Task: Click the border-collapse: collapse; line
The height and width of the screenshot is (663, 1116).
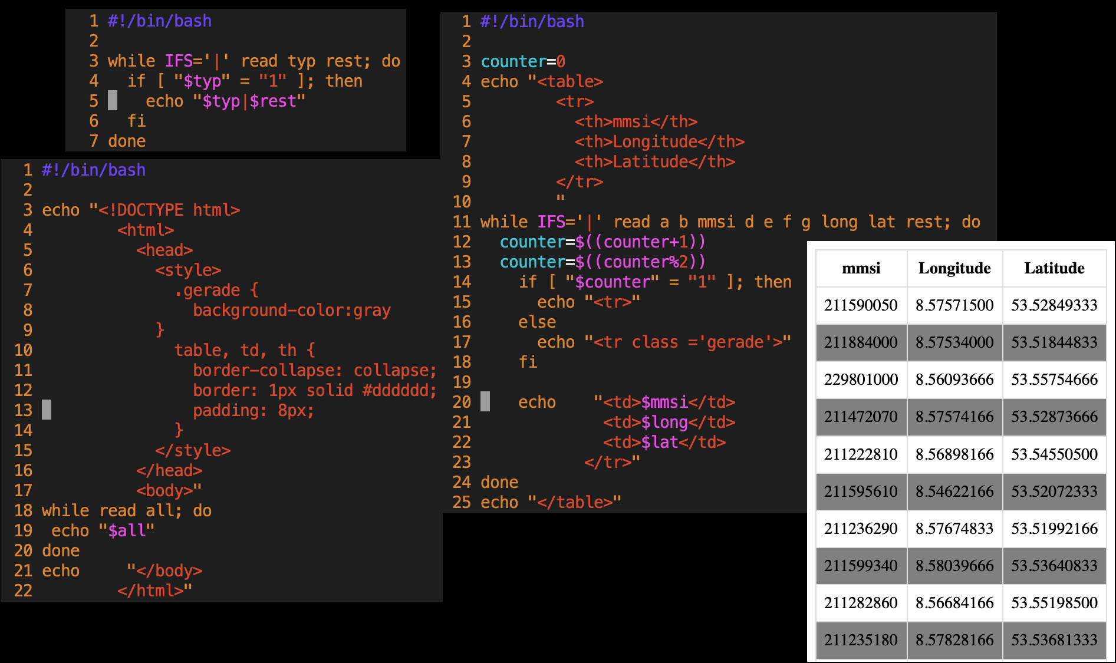Action: point(314,371)
